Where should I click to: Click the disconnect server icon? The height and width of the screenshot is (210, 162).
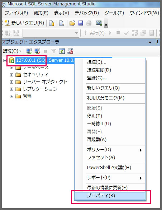click(37, 51)
